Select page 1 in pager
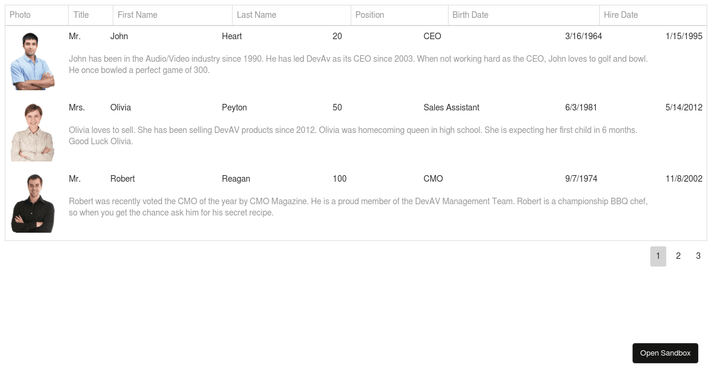Image resolution: width=712 pixels, height=374 pixels. pos(658,256)
